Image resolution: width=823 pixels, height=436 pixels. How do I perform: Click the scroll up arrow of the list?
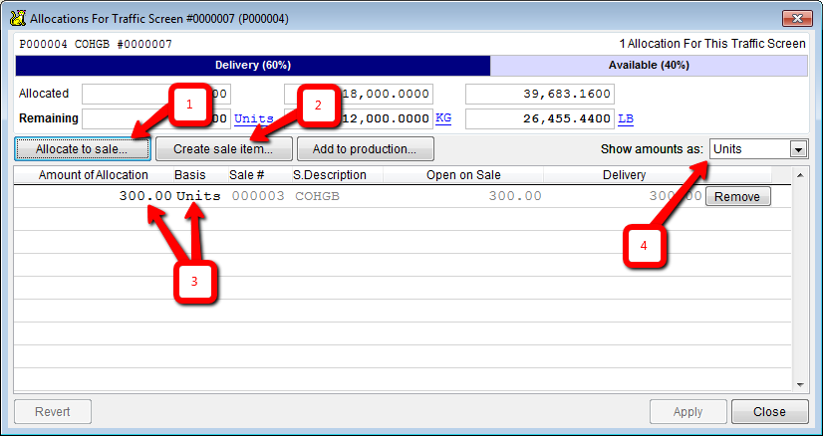(800, 175)
